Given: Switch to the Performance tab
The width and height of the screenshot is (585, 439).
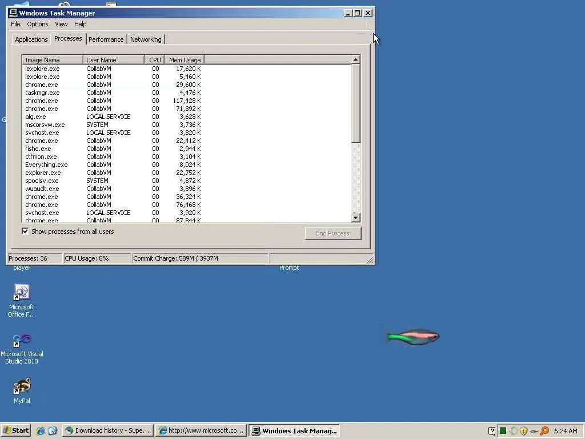Looking at the screenshot, I should coord(106,39).
